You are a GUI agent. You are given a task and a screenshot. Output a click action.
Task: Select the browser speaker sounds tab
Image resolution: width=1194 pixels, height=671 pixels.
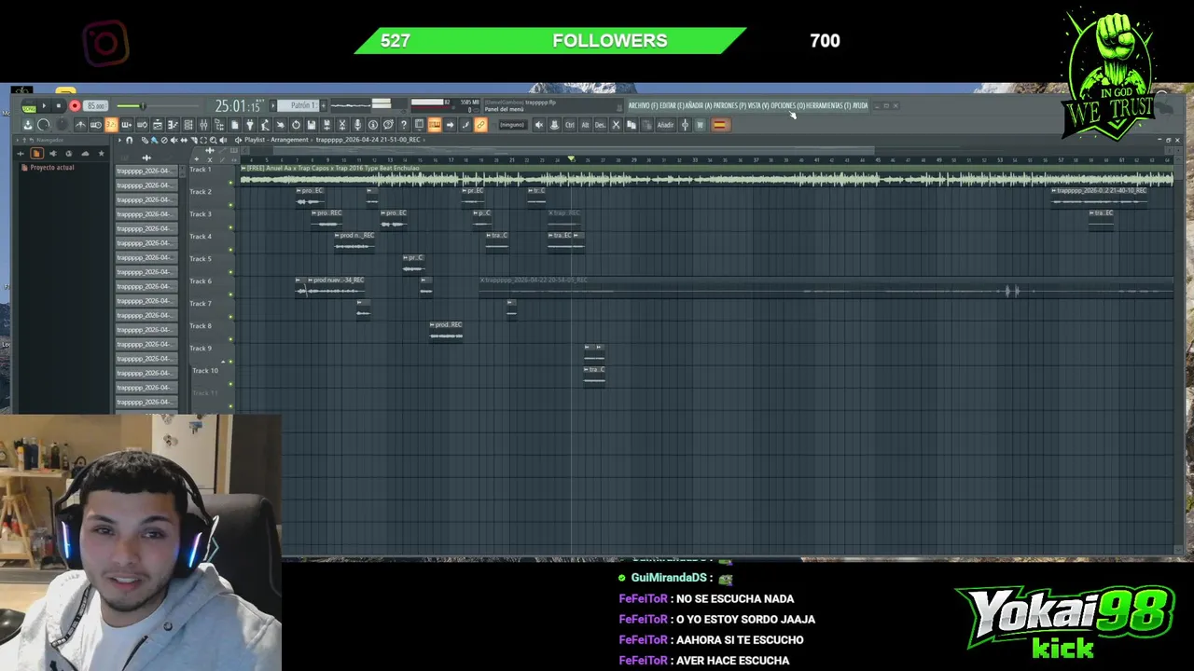(52, 153)
